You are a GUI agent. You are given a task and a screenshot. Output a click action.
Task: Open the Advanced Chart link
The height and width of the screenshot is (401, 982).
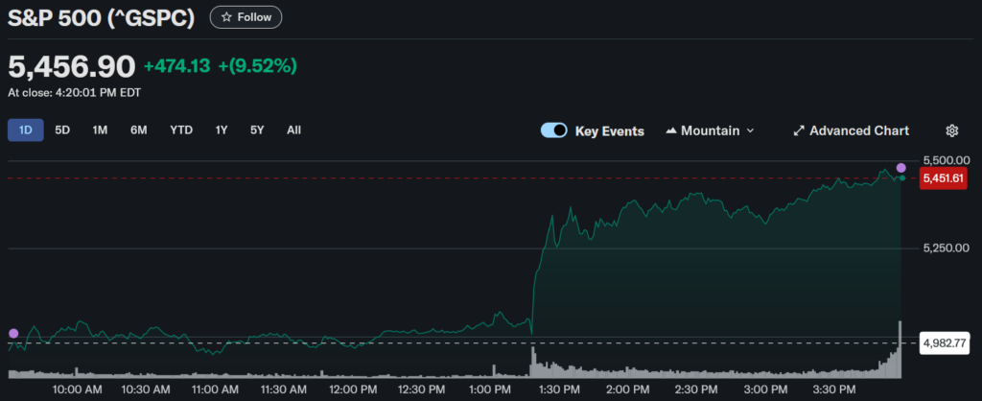851,131
